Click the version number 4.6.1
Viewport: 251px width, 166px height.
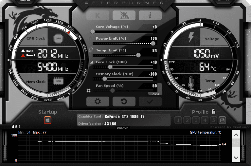click(16, 127)
